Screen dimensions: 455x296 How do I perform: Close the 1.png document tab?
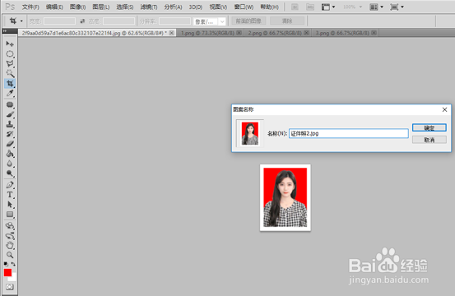(239, 33)
